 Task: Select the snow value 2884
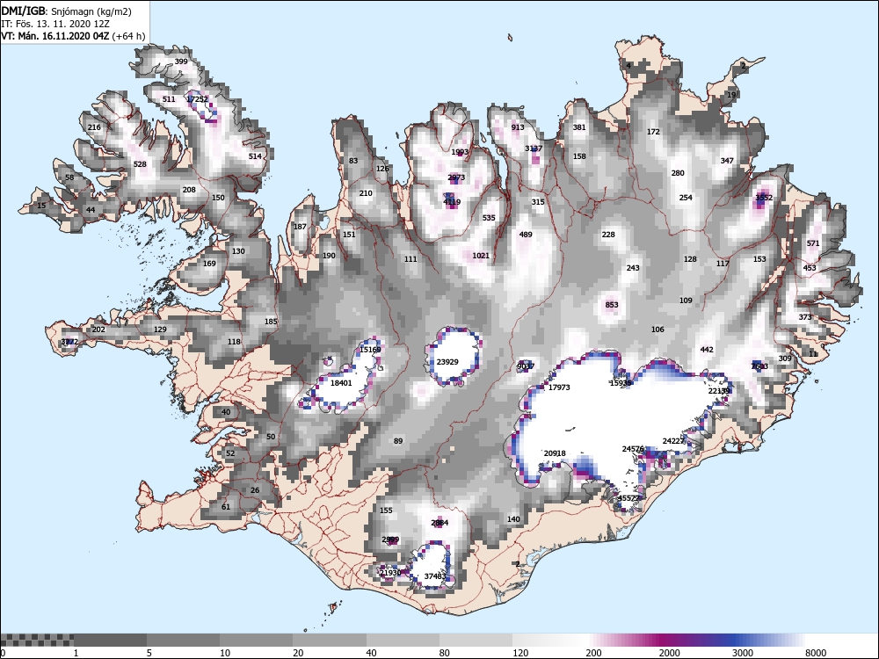[x=439, y=523]
